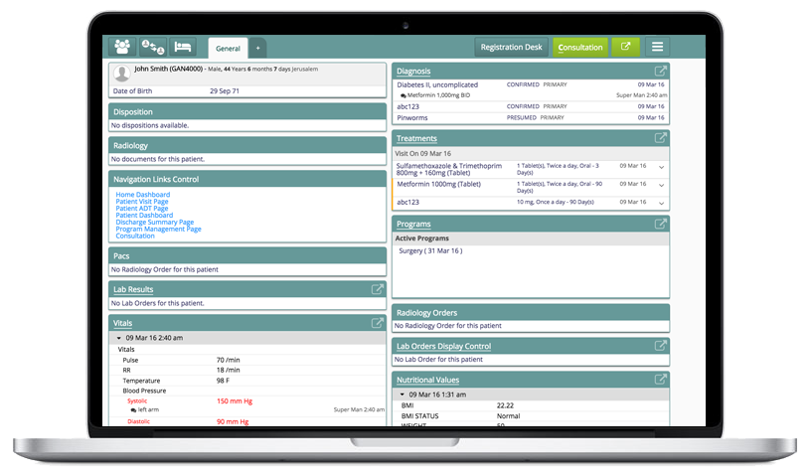The image size is (812, 475).
Task: Open Diagnosis section in expanded view
Action: [660, 72]
